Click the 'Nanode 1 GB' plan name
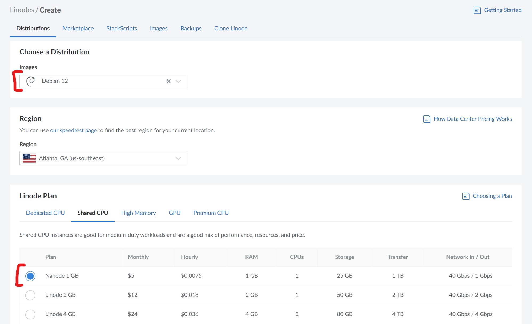 (62, 276)
